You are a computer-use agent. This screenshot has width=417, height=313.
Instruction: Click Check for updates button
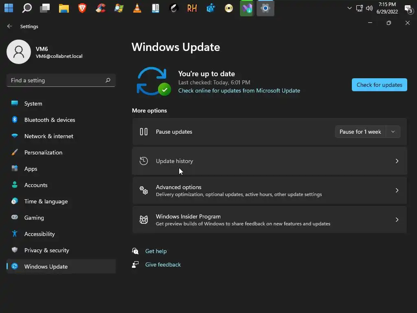pyautogui.click(x=379, y=85)
